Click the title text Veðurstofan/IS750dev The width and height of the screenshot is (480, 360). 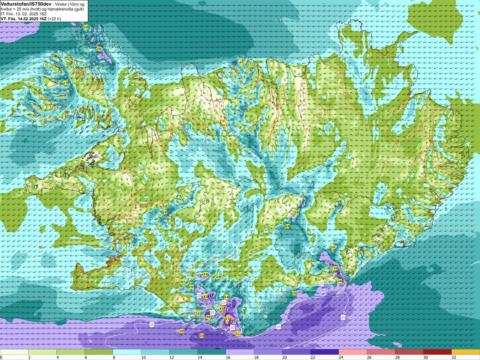click(x=26, y=3)
